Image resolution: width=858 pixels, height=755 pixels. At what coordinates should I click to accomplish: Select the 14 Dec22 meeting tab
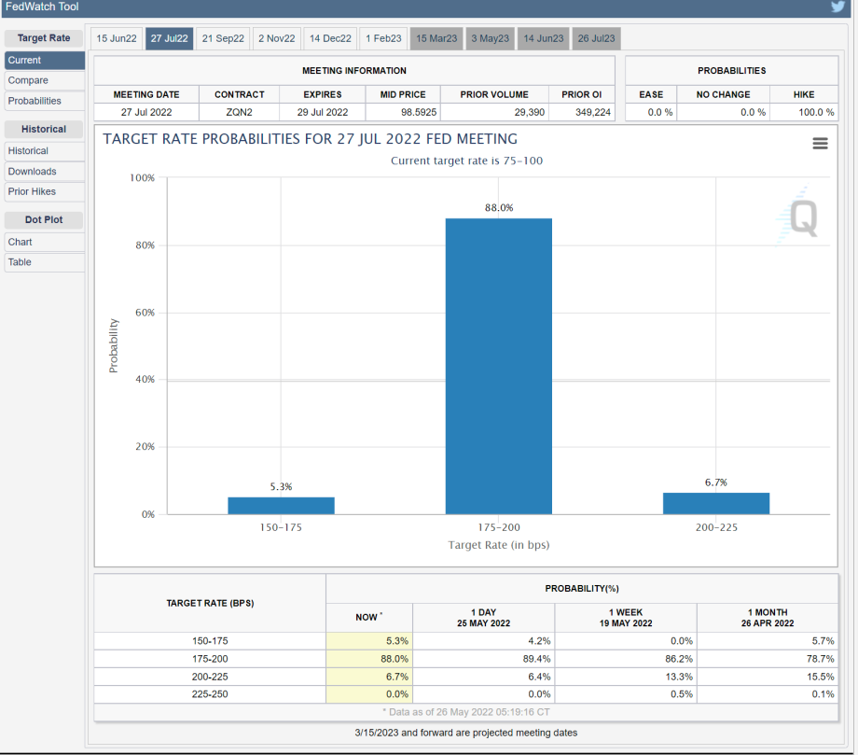coord(330,38)
